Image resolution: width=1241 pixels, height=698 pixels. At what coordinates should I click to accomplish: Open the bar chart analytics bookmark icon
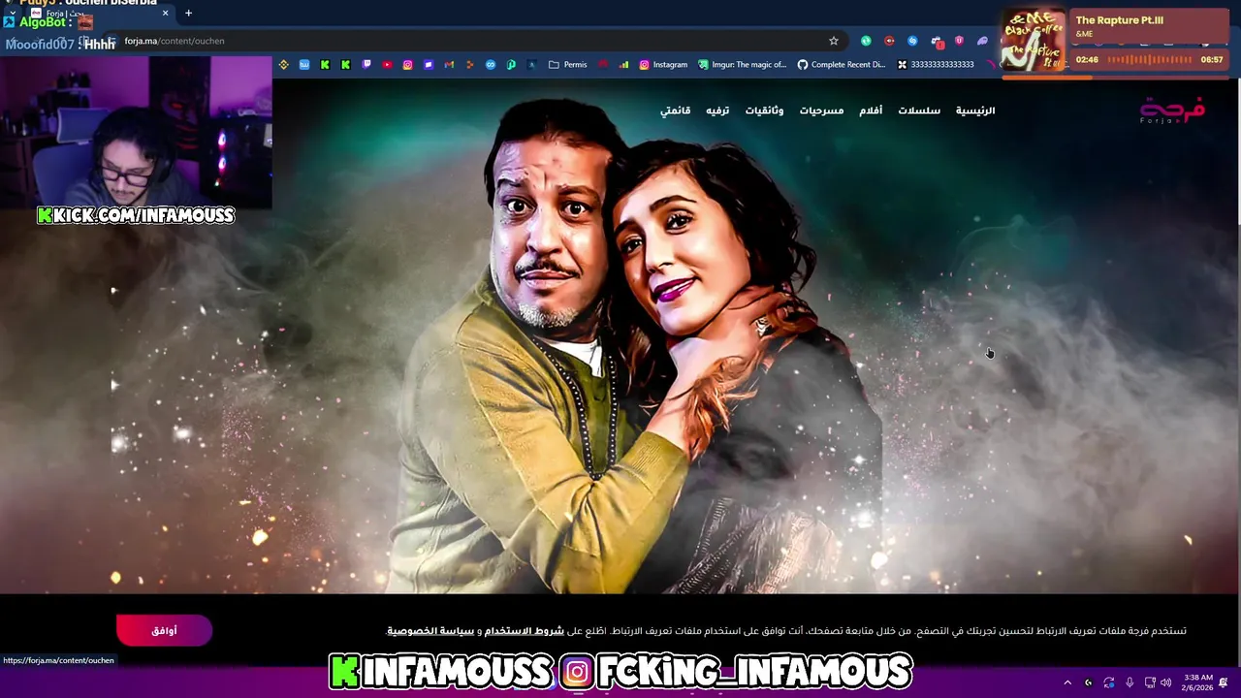623,65
